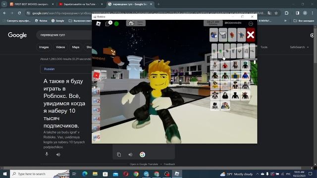This screenshot has width=317, height=178.
Task: Switch to FIRST BEST MOVIES browser tab
Action: click(x=32, y=4)
